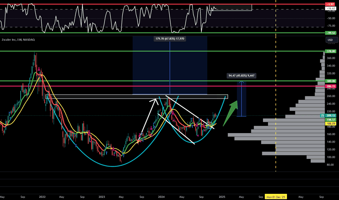Click the Zscaler Inc, 1W, NASDAQ title

click(18, 40)
